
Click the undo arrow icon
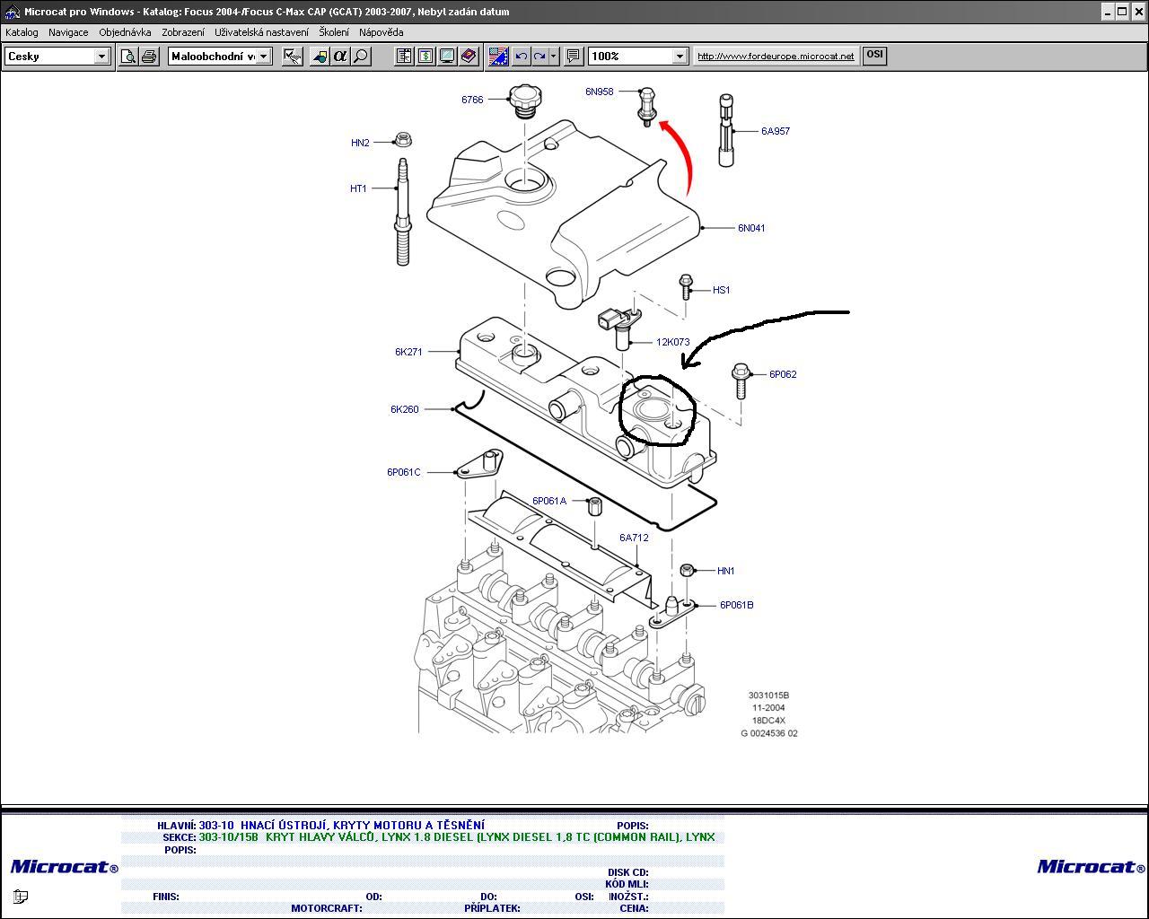(521, 56)
